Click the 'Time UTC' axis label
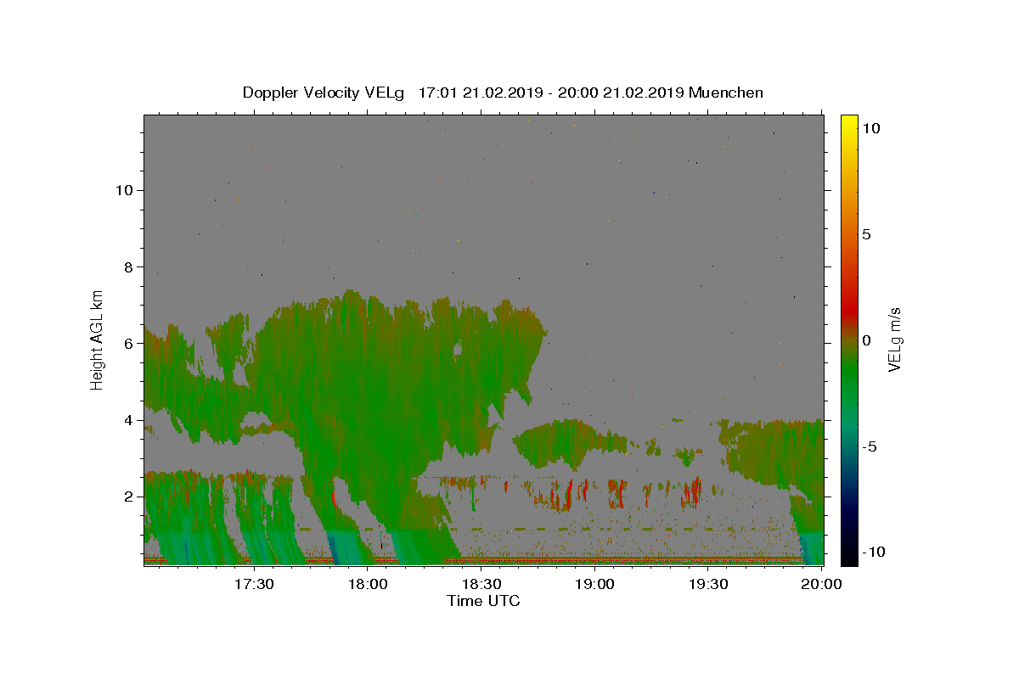Viewport: 1019px width, 679px height. 483,602
